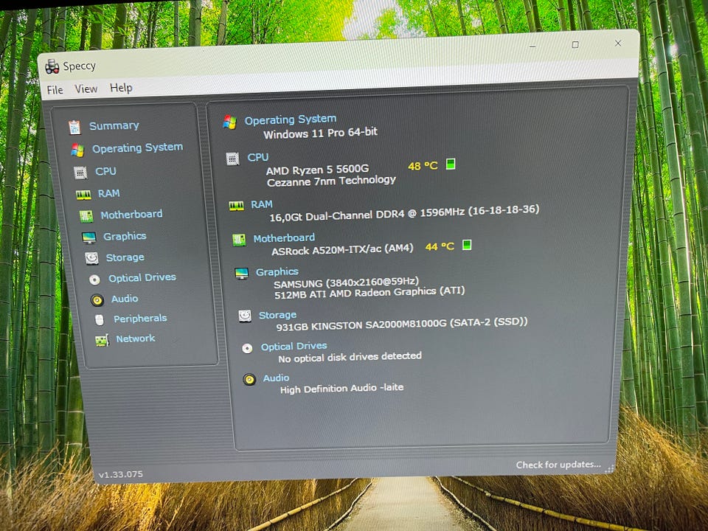Click the sidebar Graphics monitor icon

coord(89,237)
